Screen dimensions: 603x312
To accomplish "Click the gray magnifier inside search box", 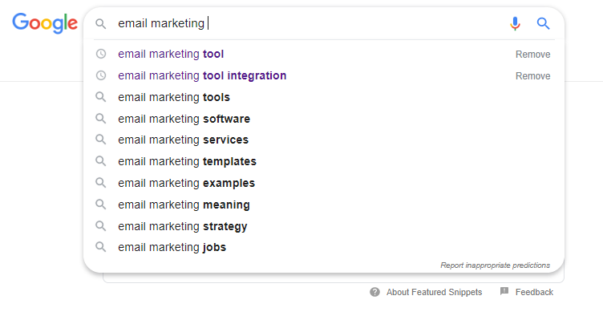I will click(101, 24).
